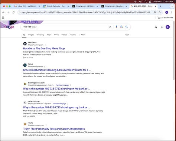Open Chrome profile avatar in toolbar
Image resolution: width=176 pixels, height=141 pixels.
click(x=167, y=12)
